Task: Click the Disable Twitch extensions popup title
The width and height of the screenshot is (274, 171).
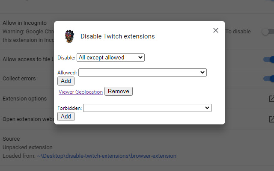Action: 118,36
